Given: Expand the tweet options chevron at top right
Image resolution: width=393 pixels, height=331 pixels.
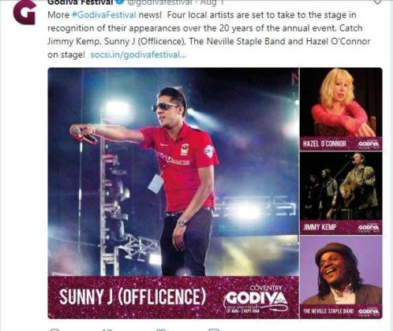Looking at the screenshot, I should click(377, 2).
